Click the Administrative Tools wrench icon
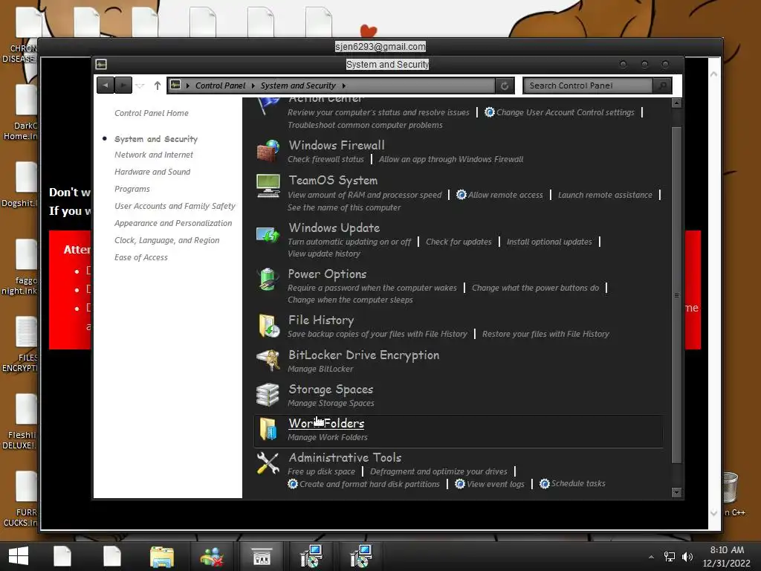This screenshot has width=761, height=571. 268,463
